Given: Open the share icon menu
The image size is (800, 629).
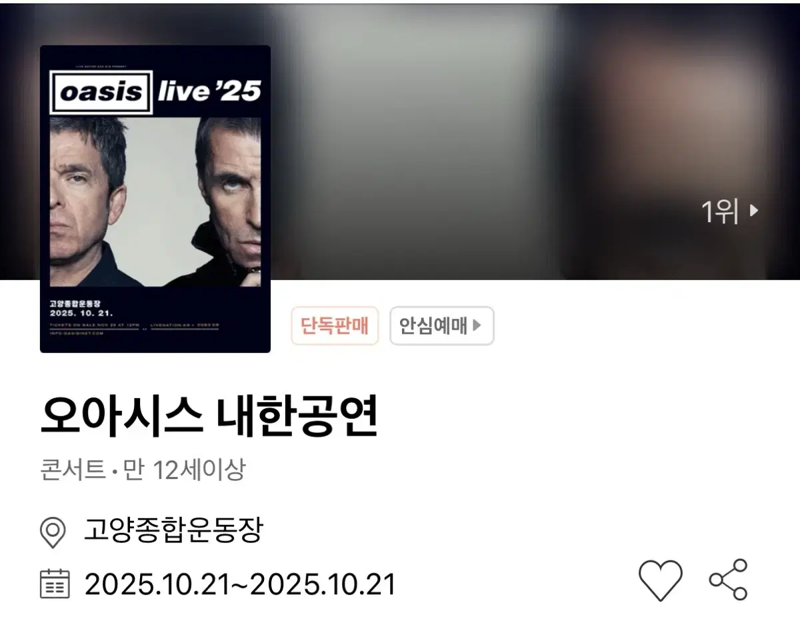Looking at the screenshot, I should (x=728, y=580).
